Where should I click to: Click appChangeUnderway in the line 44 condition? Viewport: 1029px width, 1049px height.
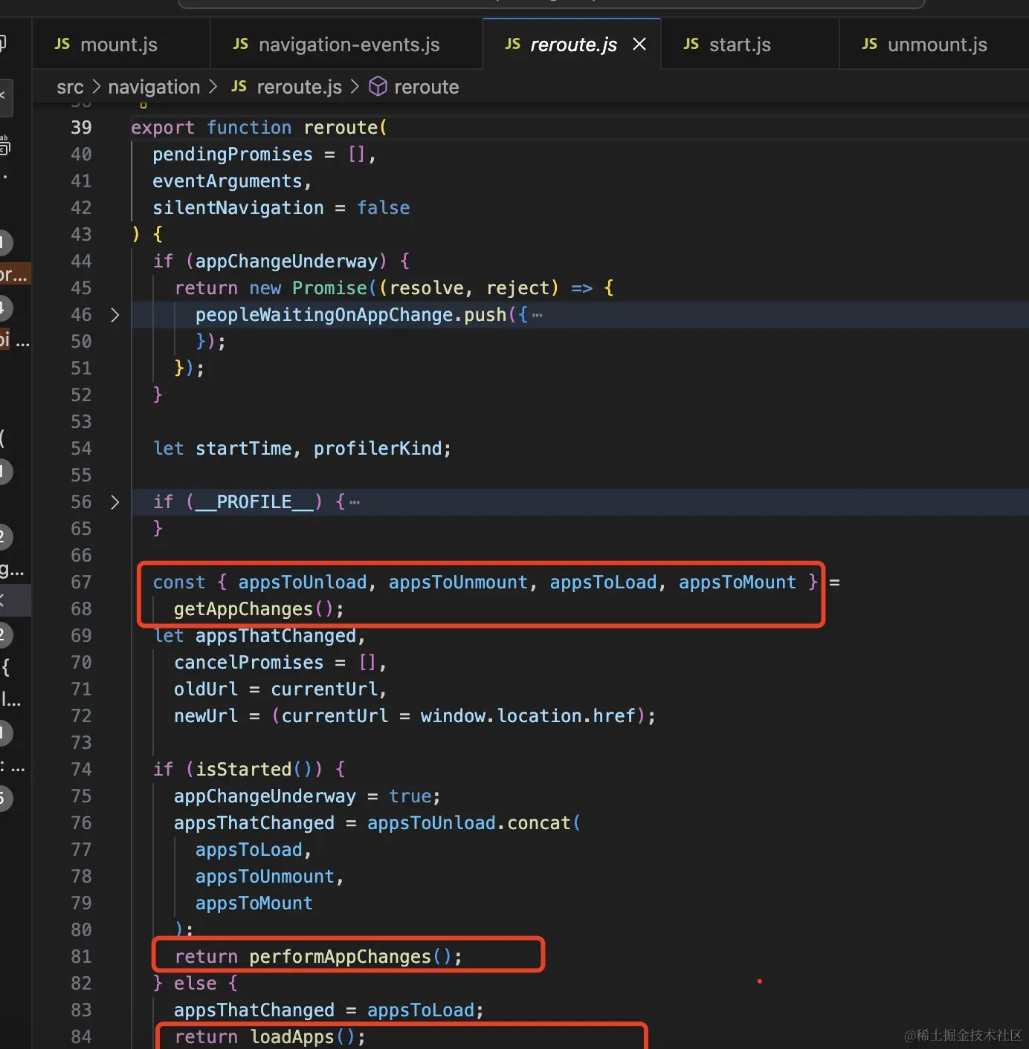click(287, 262)
